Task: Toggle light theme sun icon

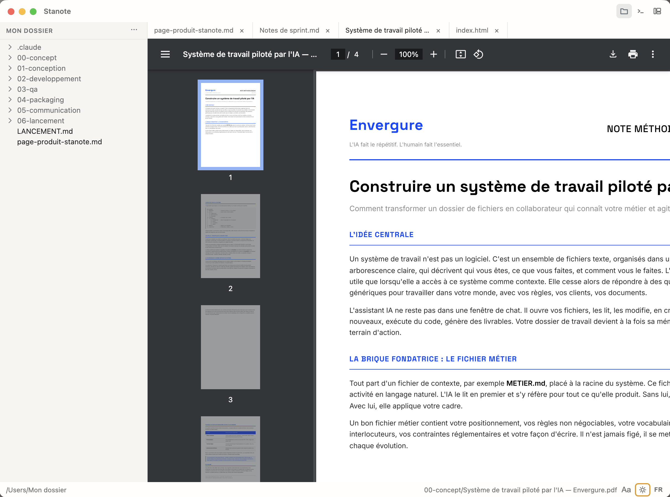Action: [x=643, y=490]
